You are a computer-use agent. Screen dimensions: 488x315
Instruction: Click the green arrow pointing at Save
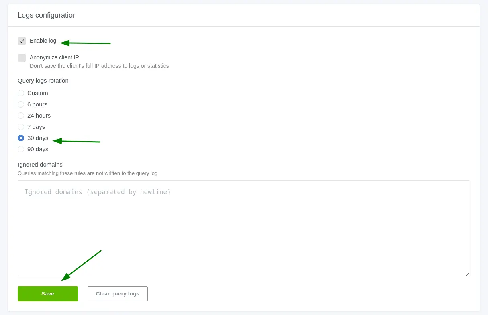(81, 266)
